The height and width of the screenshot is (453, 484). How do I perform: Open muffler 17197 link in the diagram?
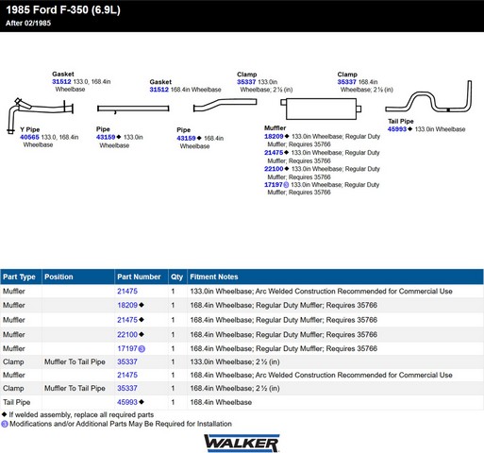(274, 185)
